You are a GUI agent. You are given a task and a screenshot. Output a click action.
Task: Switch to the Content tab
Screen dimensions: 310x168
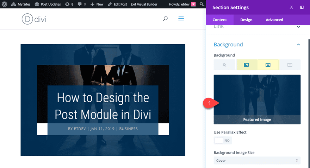point(220,20)
